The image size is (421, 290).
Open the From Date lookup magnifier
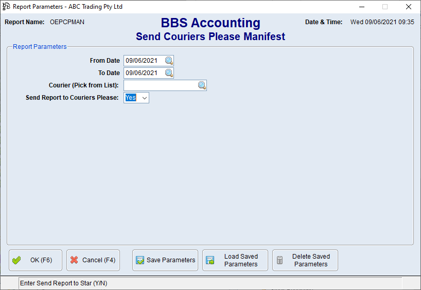point(169,61)
